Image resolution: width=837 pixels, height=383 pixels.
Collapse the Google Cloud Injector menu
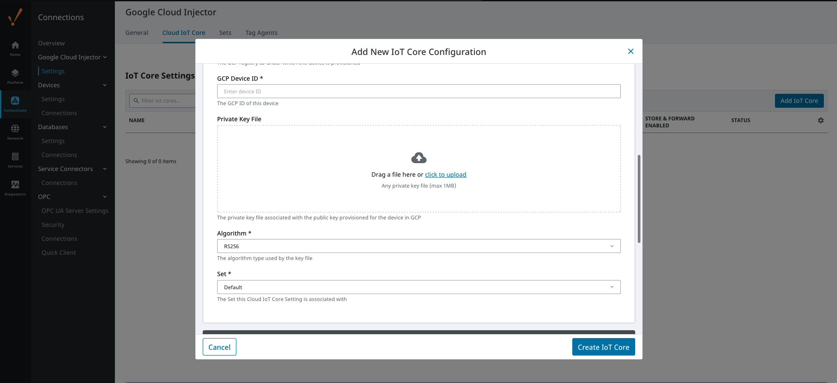tap(105, 57)
